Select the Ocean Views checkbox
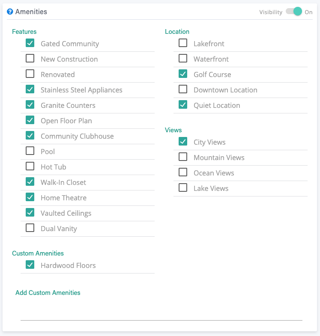This screenshot has width=320, height=336. coord(183,172)
